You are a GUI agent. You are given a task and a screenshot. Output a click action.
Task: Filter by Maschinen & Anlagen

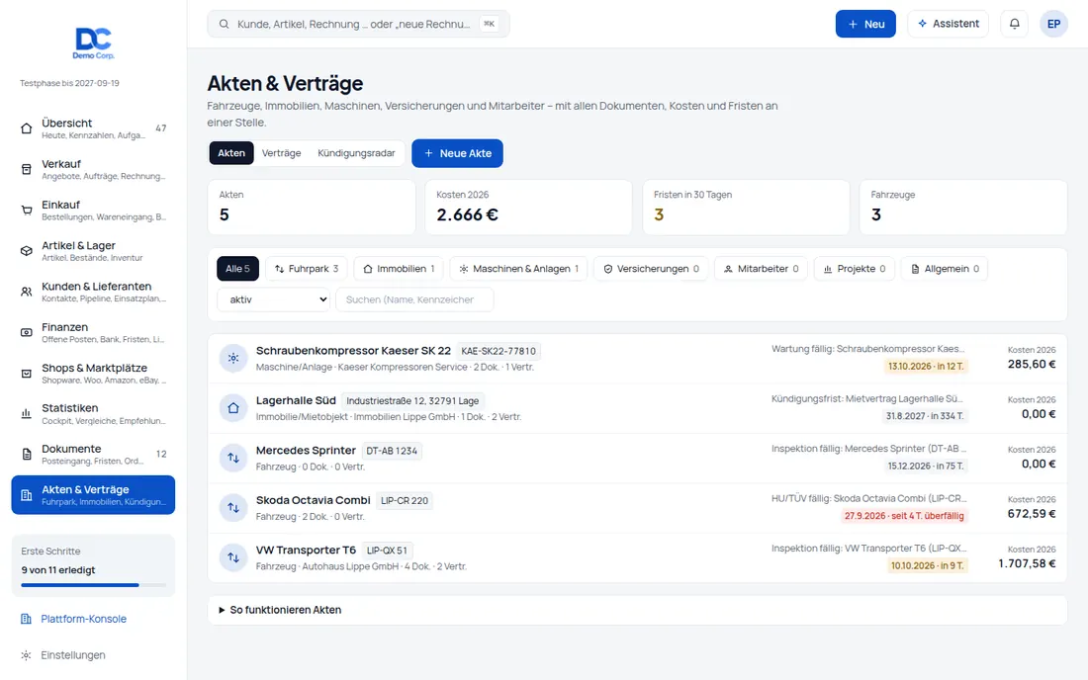pyautogui.click(x=518, y=269)
